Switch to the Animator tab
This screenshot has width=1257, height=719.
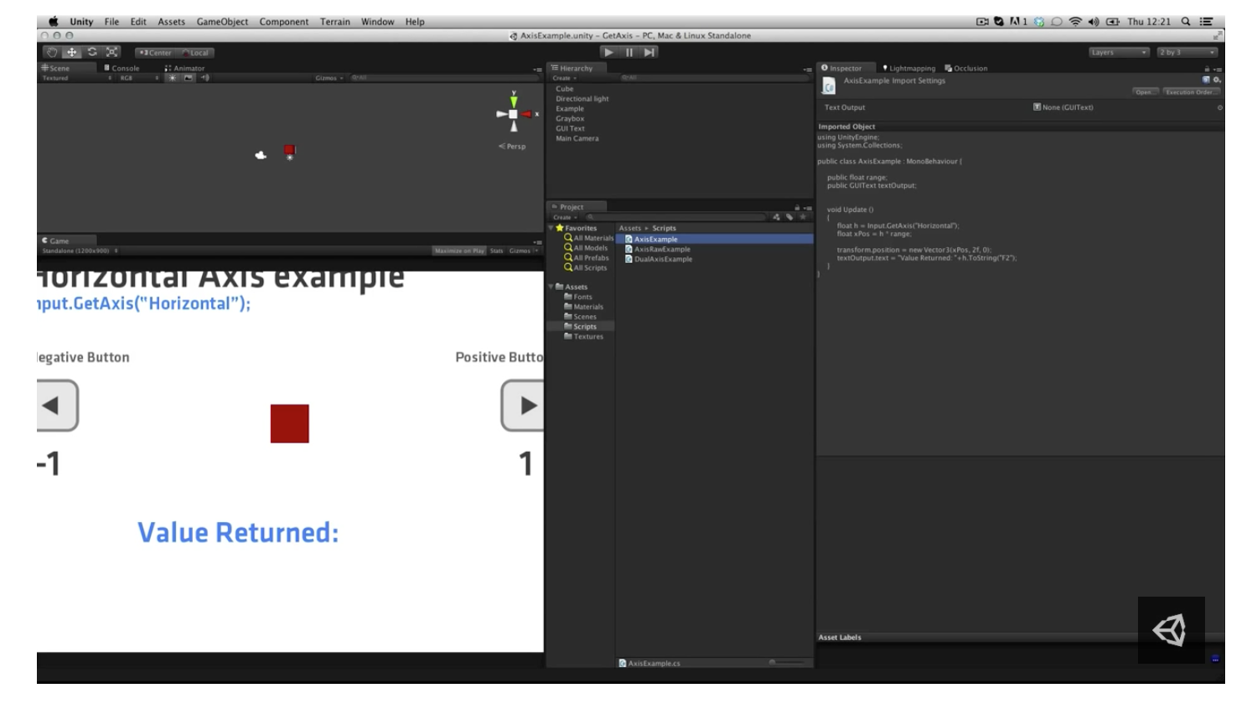[185, 68]
